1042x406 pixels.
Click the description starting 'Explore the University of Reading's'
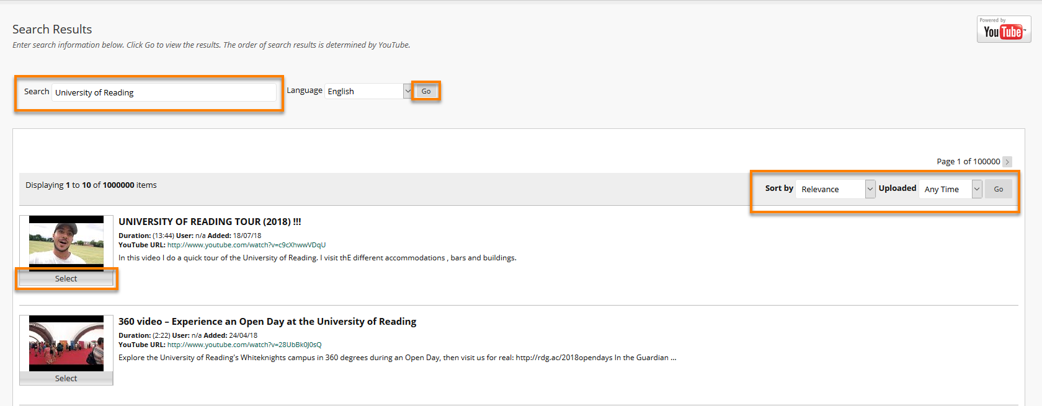pos(398,358)
